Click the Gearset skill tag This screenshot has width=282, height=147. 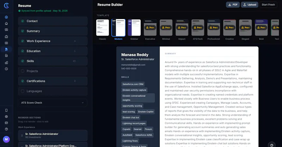click(137, 129)
